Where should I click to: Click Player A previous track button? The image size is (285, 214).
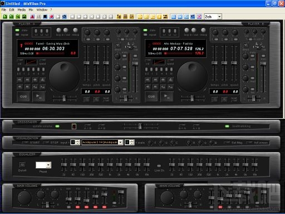point(19,80)
